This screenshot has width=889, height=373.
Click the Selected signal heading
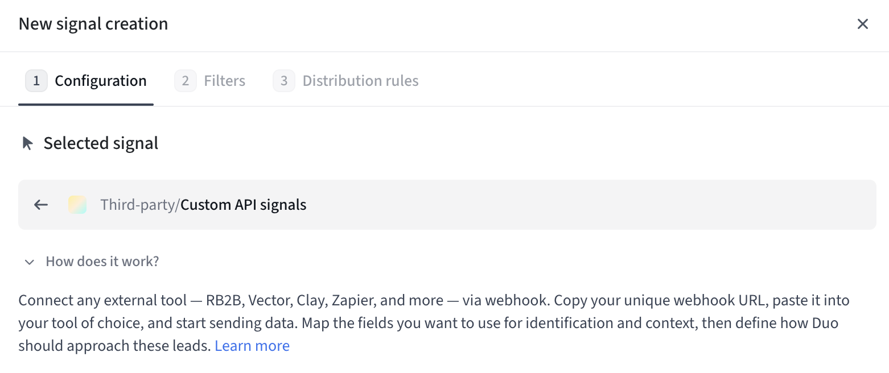(101, 143)
